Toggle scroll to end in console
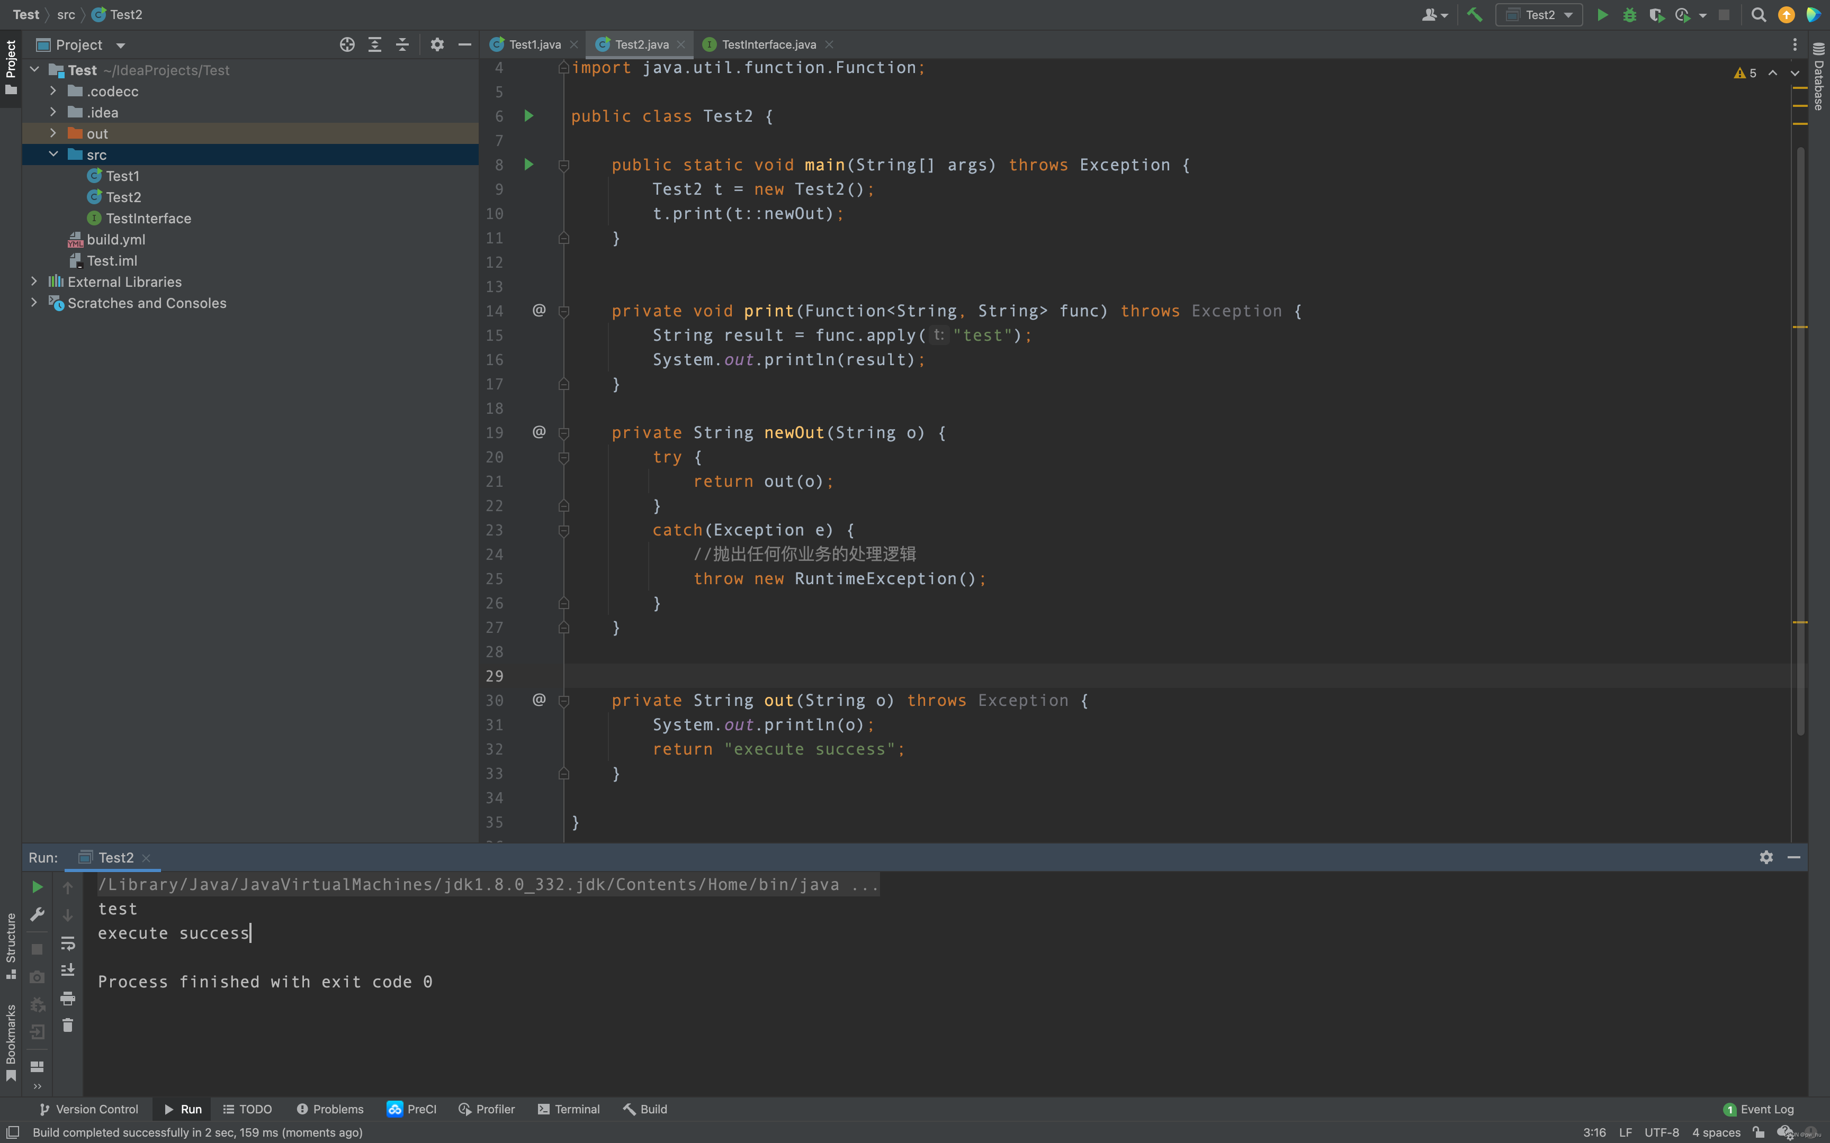This screenshot has height=1143, width=1830. [67, 970]
